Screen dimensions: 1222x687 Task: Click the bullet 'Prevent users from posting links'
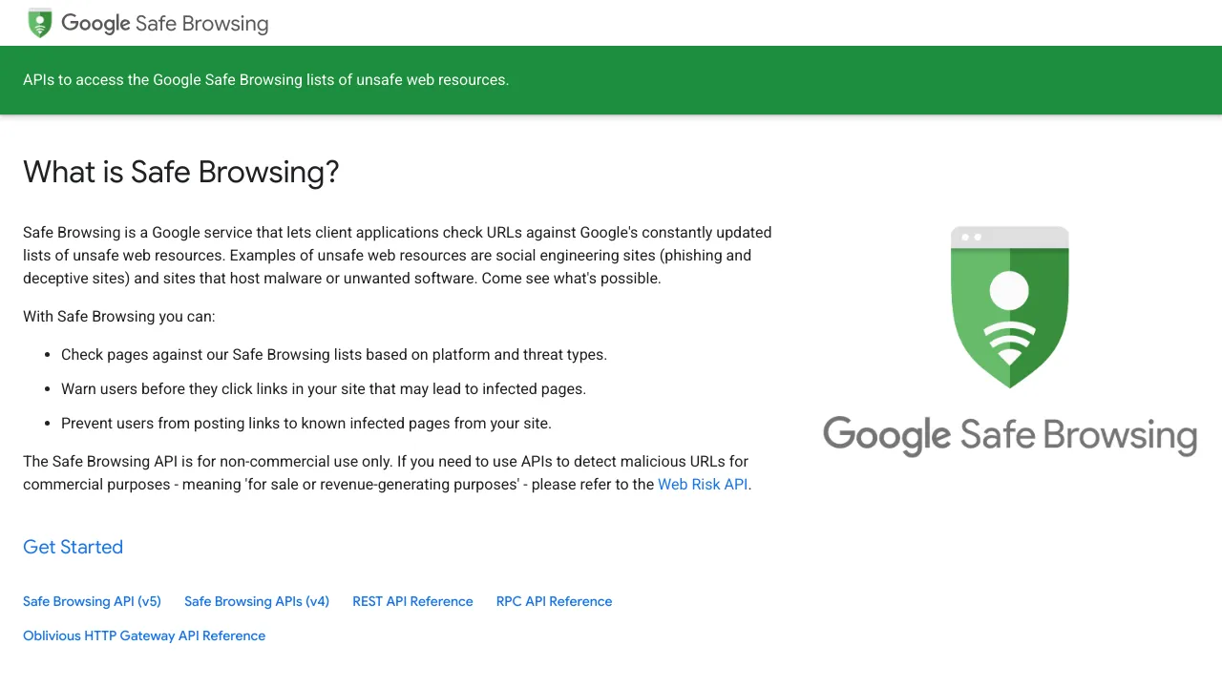[x=306, y=424]
